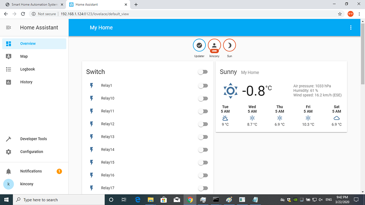Screen dimensions: 365x205
Task: Open the kincony person badge
Action: click(x=214, y=45)
